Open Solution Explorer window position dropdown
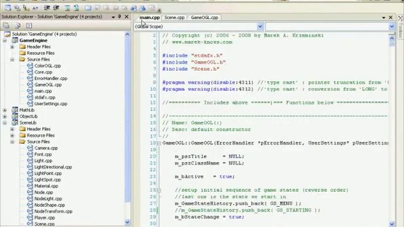Screen dimensions: 404x227 click(113, 17)
